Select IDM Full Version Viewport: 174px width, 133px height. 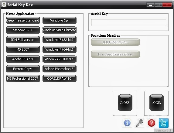click(x=23, y=40)
